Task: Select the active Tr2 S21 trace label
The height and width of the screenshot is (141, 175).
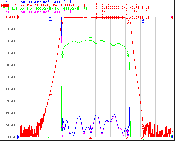Action: pos(43,5)
